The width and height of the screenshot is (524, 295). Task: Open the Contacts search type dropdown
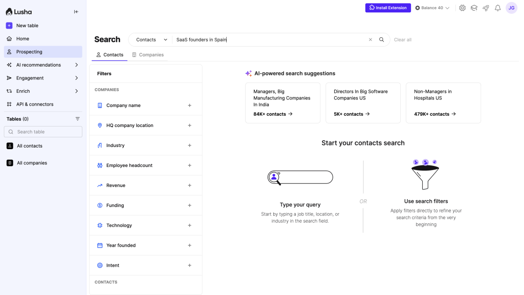(x=151, y=39)
